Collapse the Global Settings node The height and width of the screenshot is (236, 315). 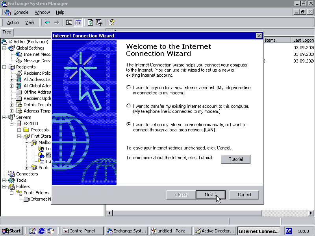click(x=4, y=48)
